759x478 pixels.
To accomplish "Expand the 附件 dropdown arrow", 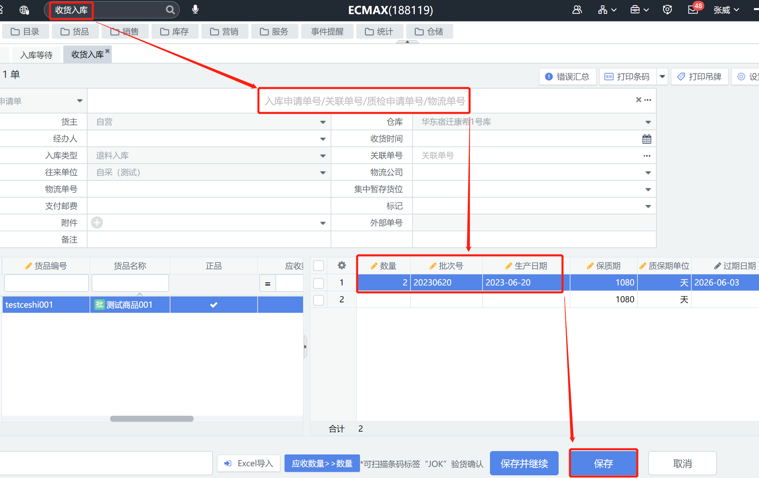I will pos(323,223).
